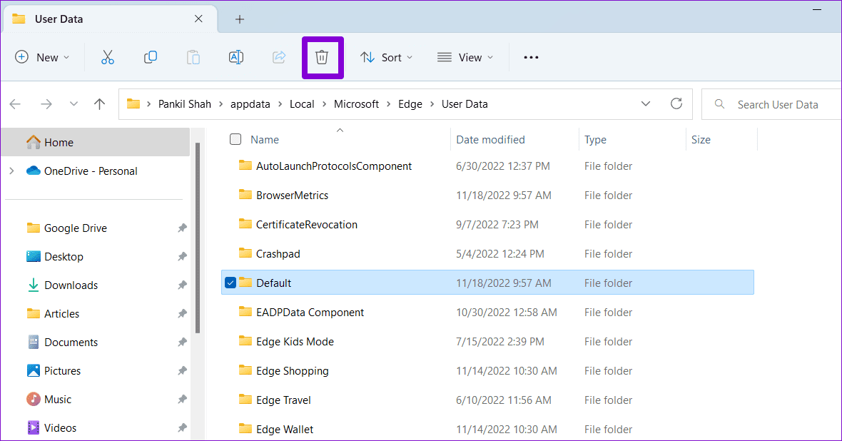Click the Cut scissors icon

[108, 57]
